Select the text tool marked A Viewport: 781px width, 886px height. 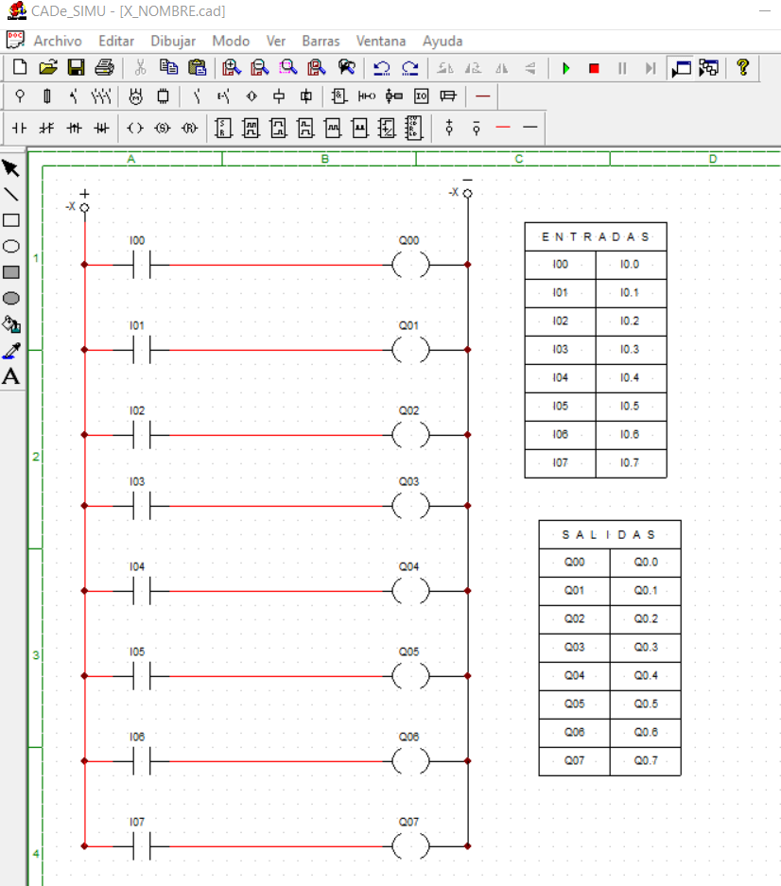[11, 376]
